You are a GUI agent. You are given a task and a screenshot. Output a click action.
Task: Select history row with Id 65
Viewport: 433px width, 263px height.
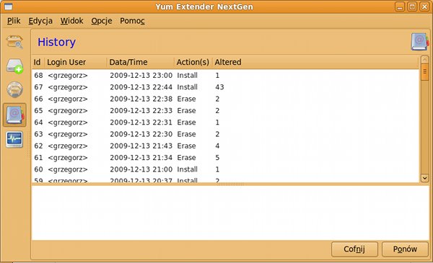(225, 110)
